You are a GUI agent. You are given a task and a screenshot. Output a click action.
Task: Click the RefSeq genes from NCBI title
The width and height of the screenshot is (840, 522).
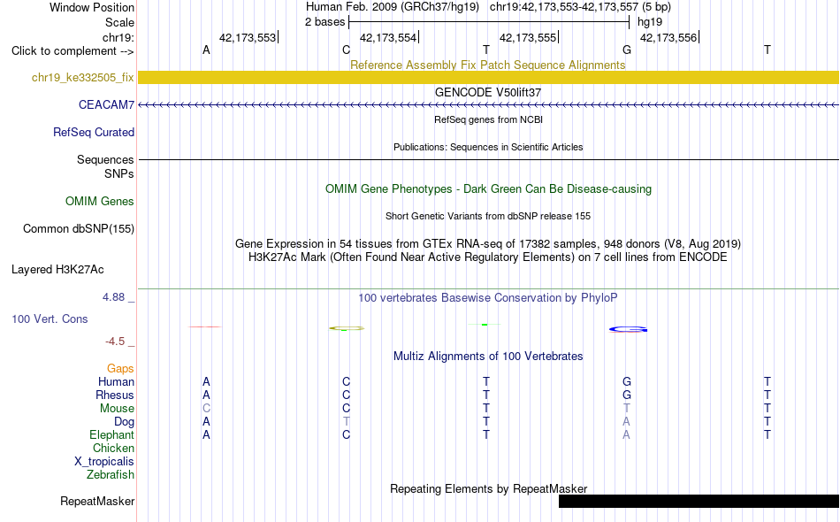click(488, 120)
